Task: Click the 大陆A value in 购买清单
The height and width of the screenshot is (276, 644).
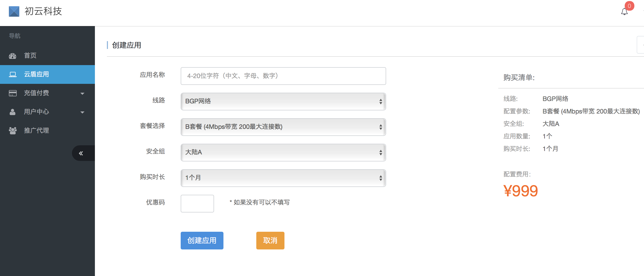Action: [551, 124]
